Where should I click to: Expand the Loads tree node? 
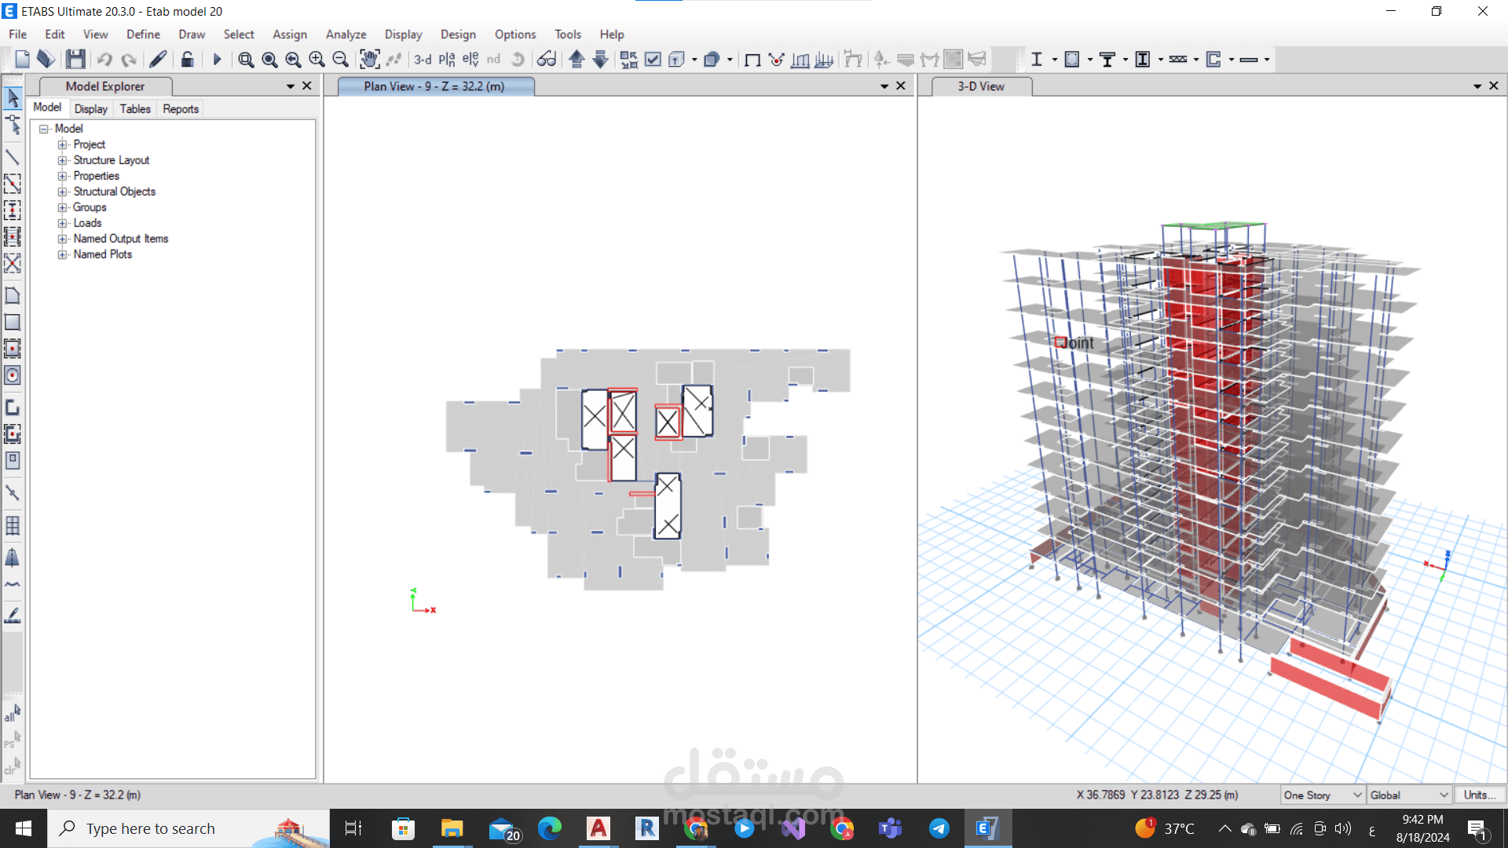63,223
